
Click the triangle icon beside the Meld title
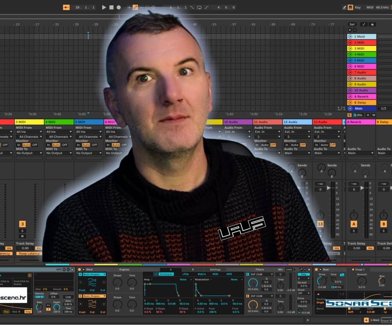click(x=84, y=269)
